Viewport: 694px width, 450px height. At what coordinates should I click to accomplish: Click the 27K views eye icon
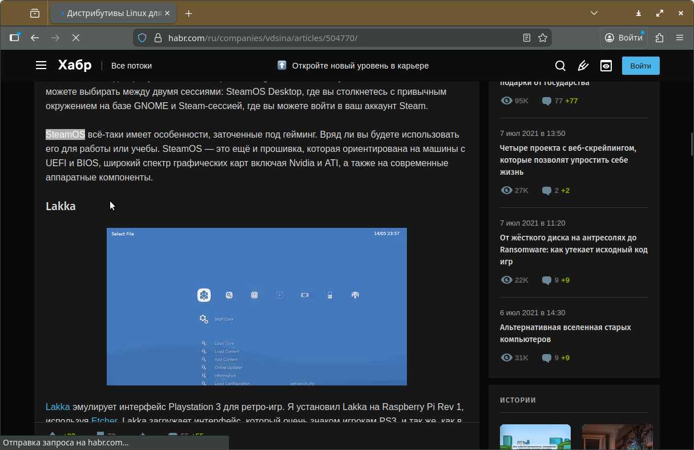(x=506, y=191)
